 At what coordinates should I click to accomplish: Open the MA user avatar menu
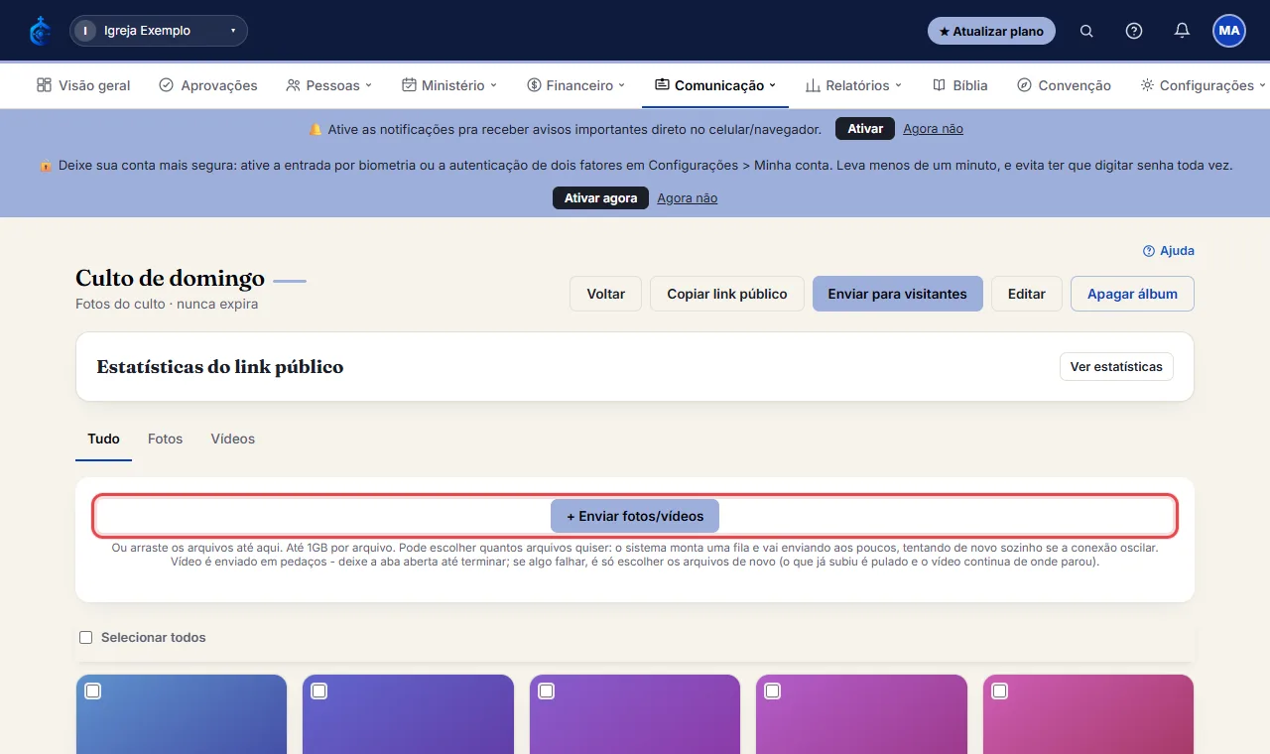point(1229,31)
